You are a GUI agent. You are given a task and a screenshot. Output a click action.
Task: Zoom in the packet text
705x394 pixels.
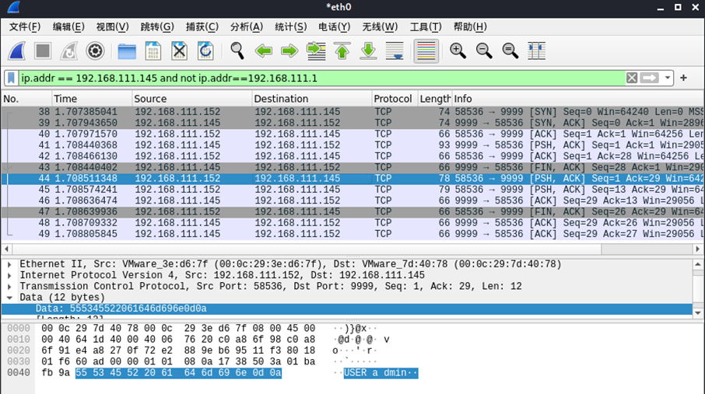coord(458,51)
